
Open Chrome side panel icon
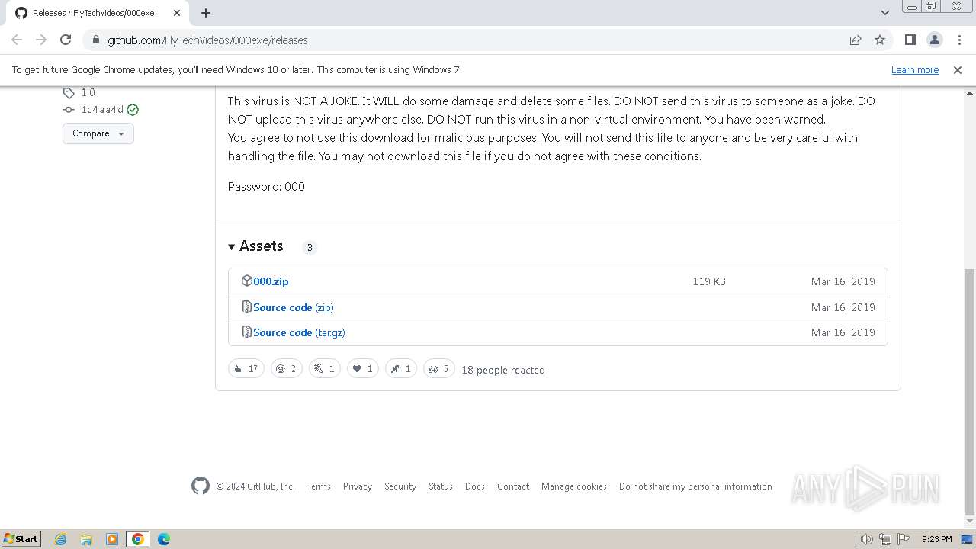910,40
